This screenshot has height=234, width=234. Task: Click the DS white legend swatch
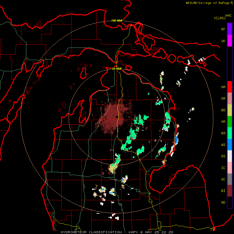tap(230, 156)
